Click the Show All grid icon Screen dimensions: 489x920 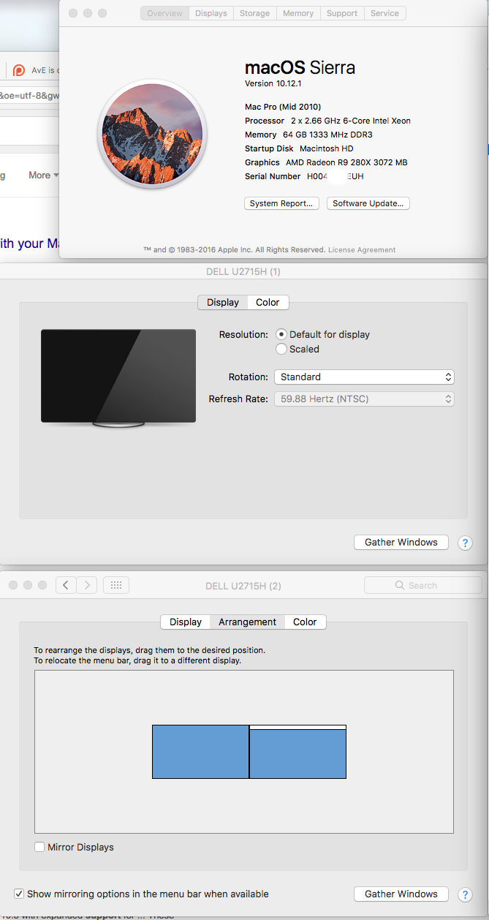[x=116, y=584]
